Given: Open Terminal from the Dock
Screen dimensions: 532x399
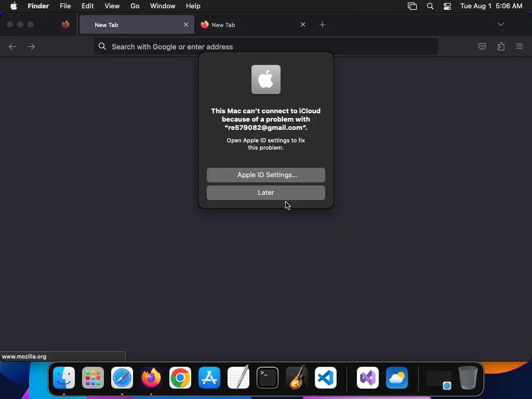Looking at the screenshot, I should coord(268,378).
